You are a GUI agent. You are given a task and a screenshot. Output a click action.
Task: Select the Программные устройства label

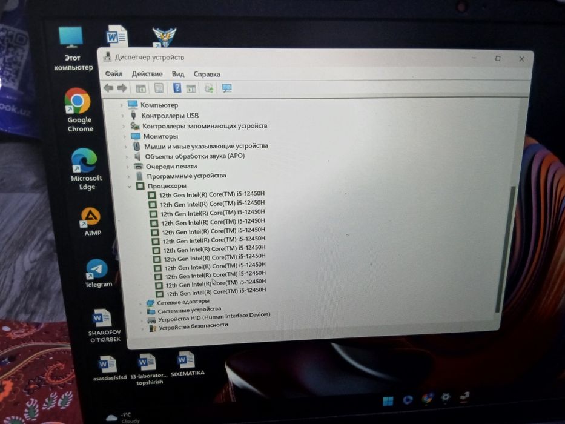point(187,176)
